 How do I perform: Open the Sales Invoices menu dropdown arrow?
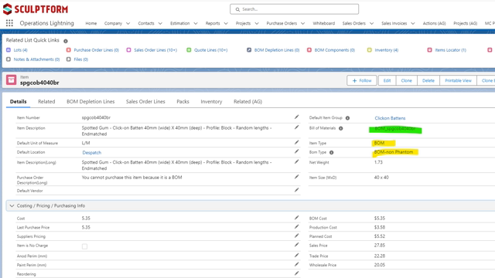pyautogui.click(x=413, y=23)
